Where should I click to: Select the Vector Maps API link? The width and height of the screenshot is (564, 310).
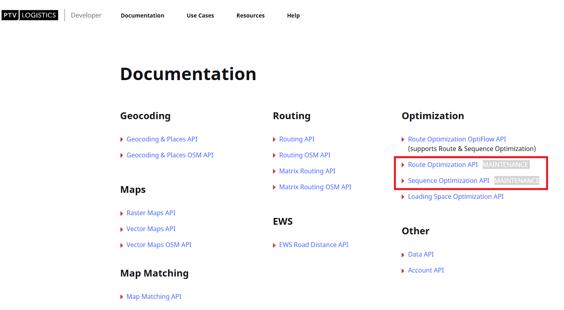click(151, 229)
